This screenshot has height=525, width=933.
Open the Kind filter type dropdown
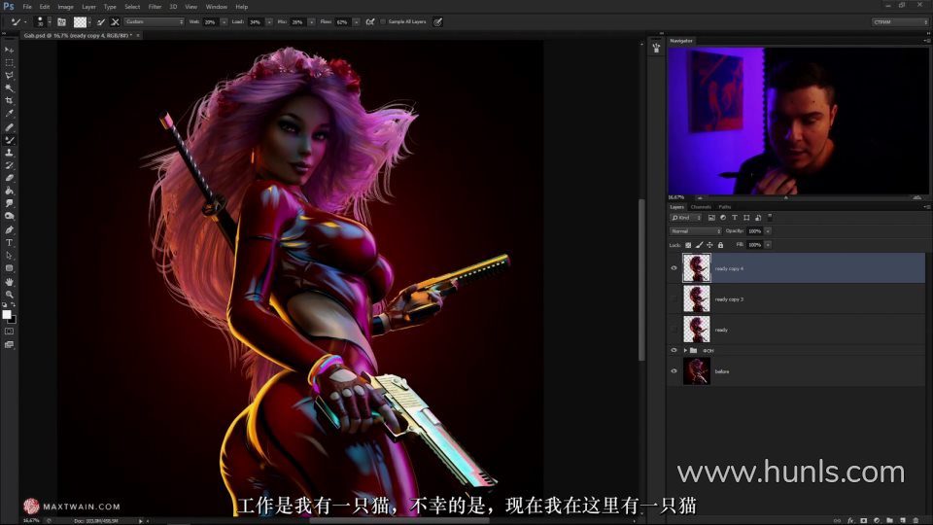pyautogui.click(x=687, y=218)
